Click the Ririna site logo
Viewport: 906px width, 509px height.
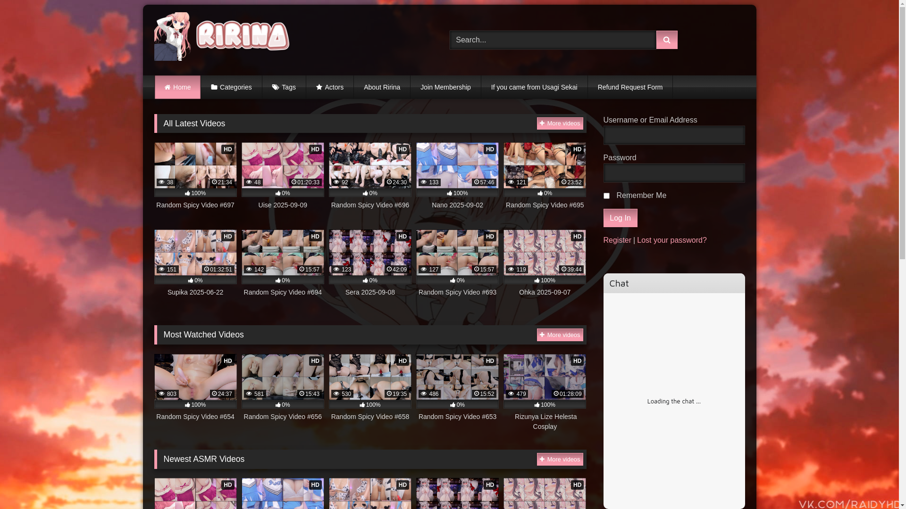coord(222,36)
